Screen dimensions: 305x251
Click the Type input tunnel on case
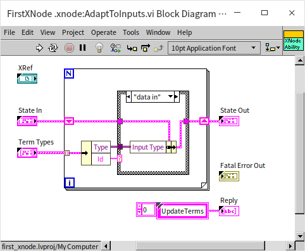[x=120, y=146]
